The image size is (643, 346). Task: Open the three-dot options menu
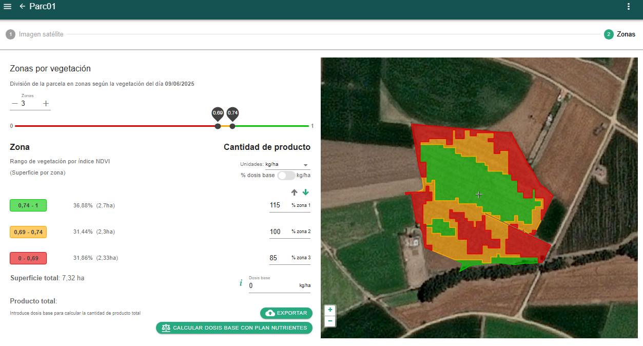pos(629,7)
